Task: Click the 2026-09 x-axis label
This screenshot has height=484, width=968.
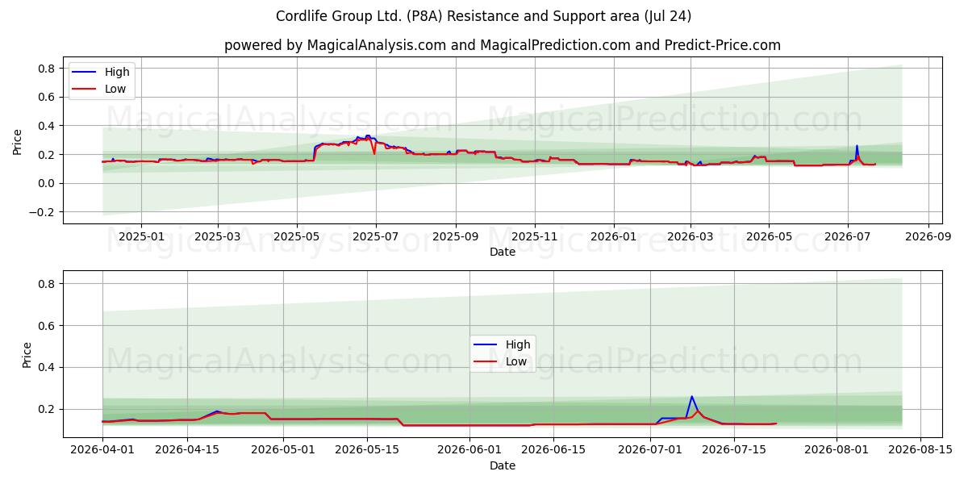Action: point(928,237)
